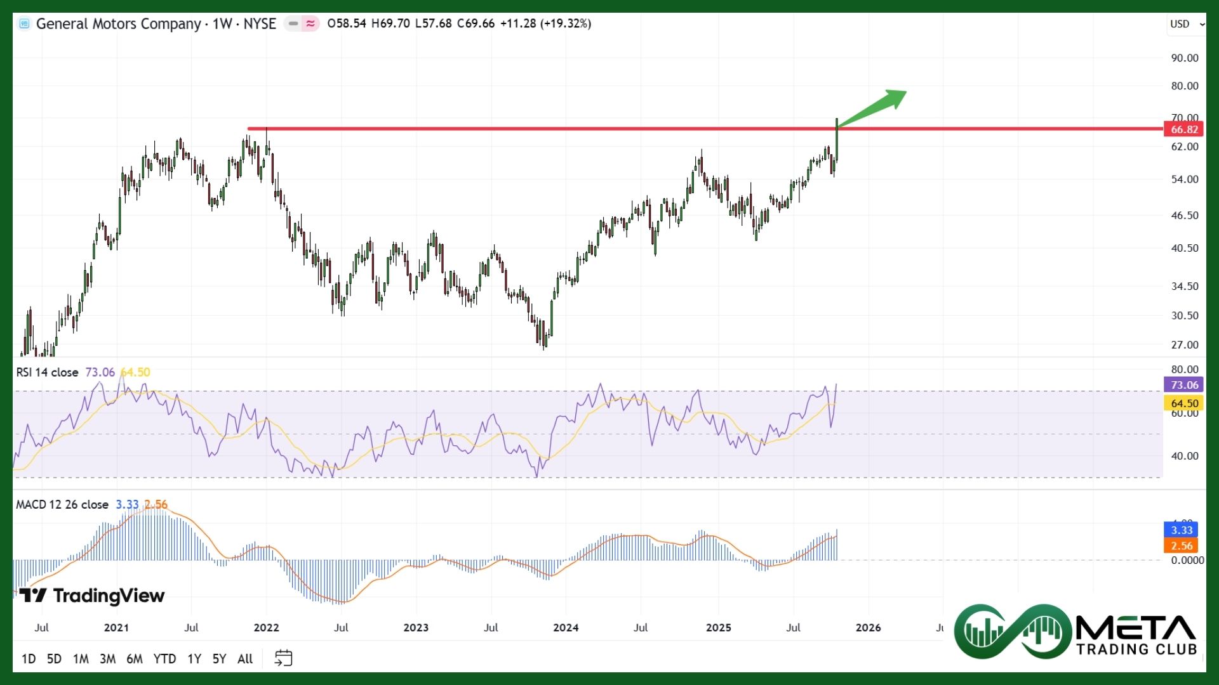Select the red 66.82 price label
1219x685 pixels.
point(1184,129)
